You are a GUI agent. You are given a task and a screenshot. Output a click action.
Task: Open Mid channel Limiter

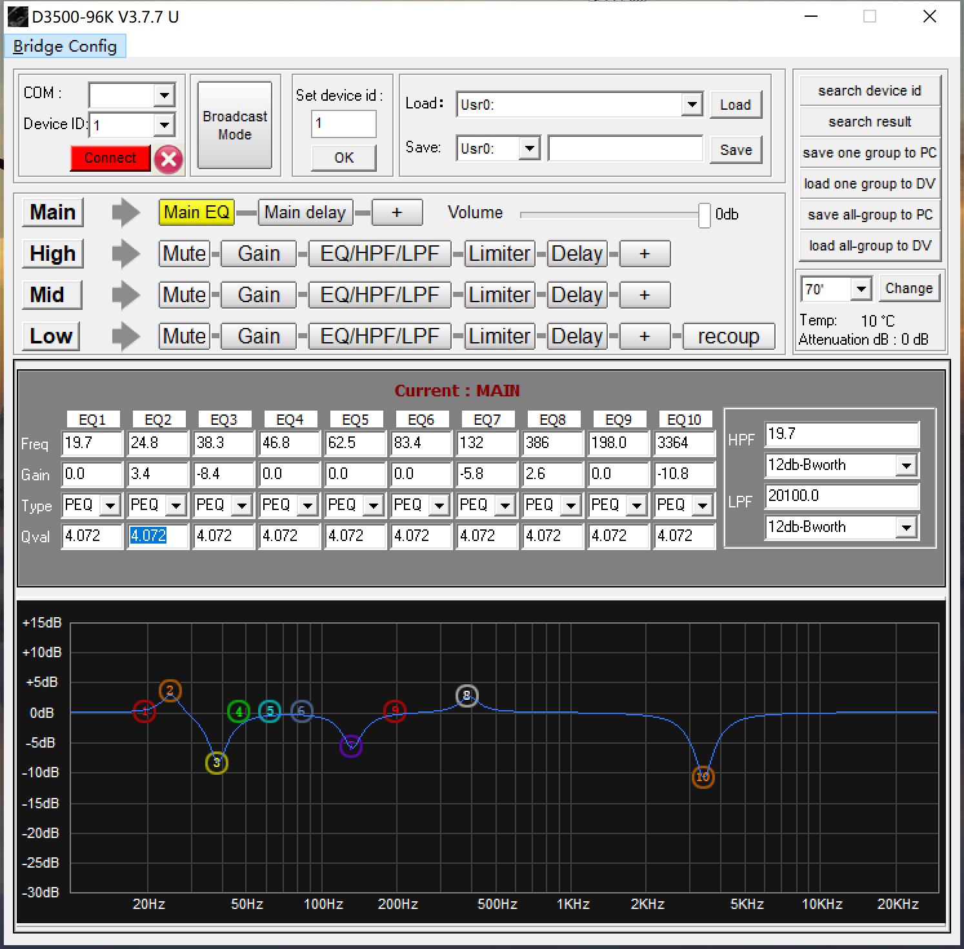click(x=499, y=295)
